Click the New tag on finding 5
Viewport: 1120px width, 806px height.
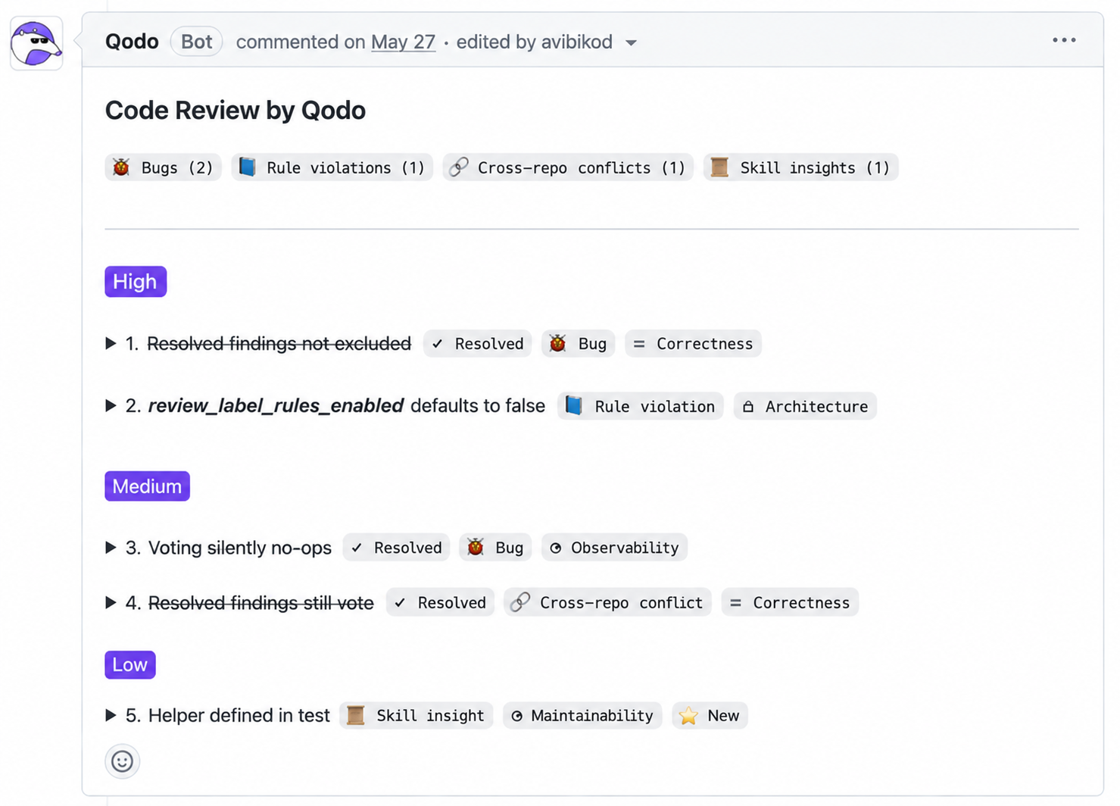[710, 715]
